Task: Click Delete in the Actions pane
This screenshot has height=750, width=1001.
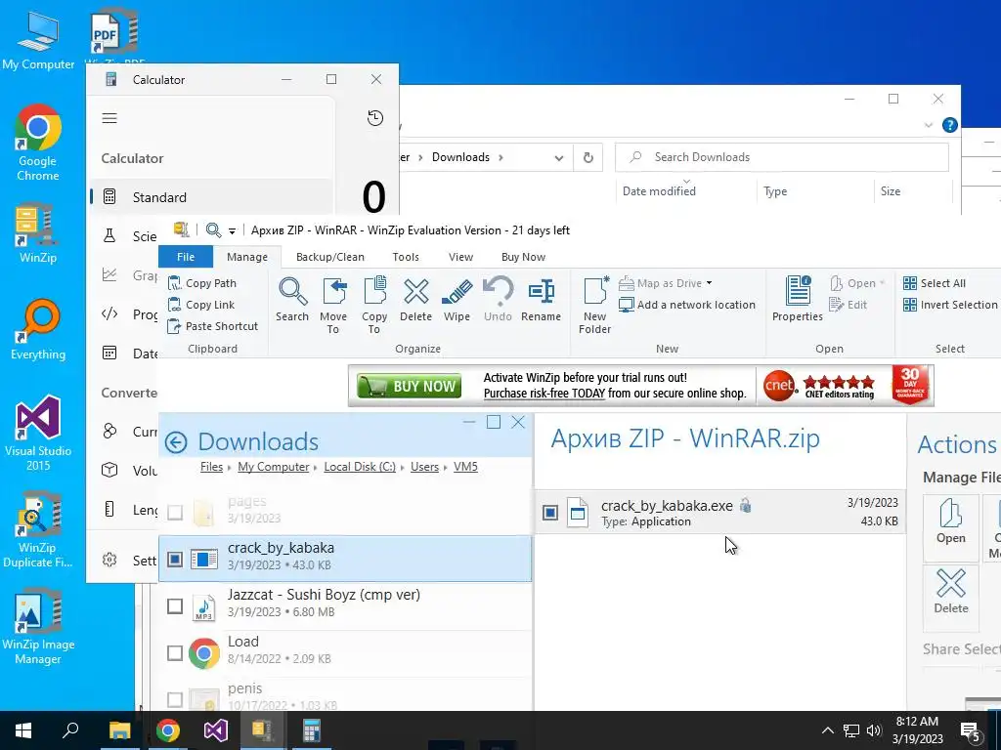Action: pyautogui.click(x=950, y=597)
